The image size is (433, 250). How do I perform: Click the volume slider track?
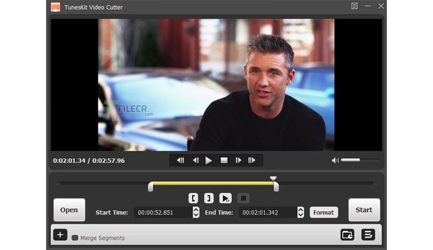click(360, 160)
